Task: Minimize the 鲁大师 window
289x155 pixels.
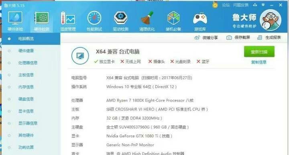Action: (271, 5)
